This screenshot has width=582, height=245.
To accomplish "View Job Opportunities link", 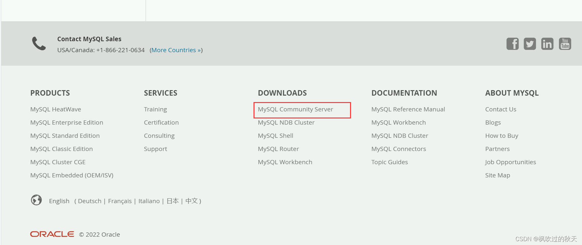I will coord(511,162).
